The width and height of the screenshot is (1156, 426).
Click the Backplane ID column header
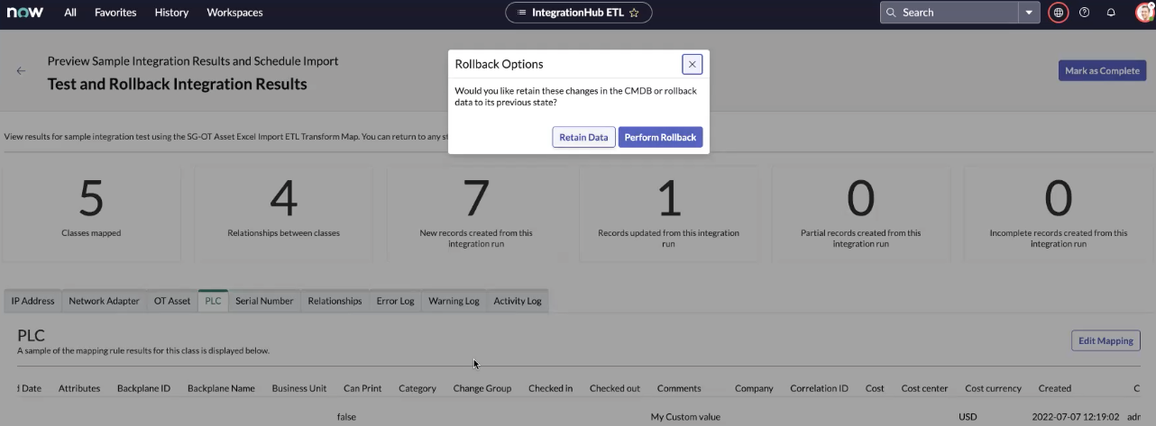143,388
